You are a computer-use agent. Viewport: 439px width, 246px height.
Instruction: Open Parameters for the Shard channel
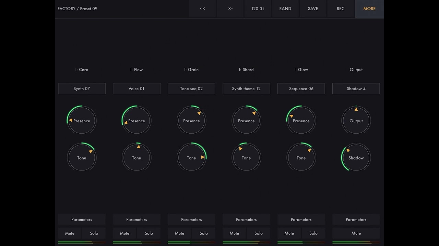coord(246,219)
